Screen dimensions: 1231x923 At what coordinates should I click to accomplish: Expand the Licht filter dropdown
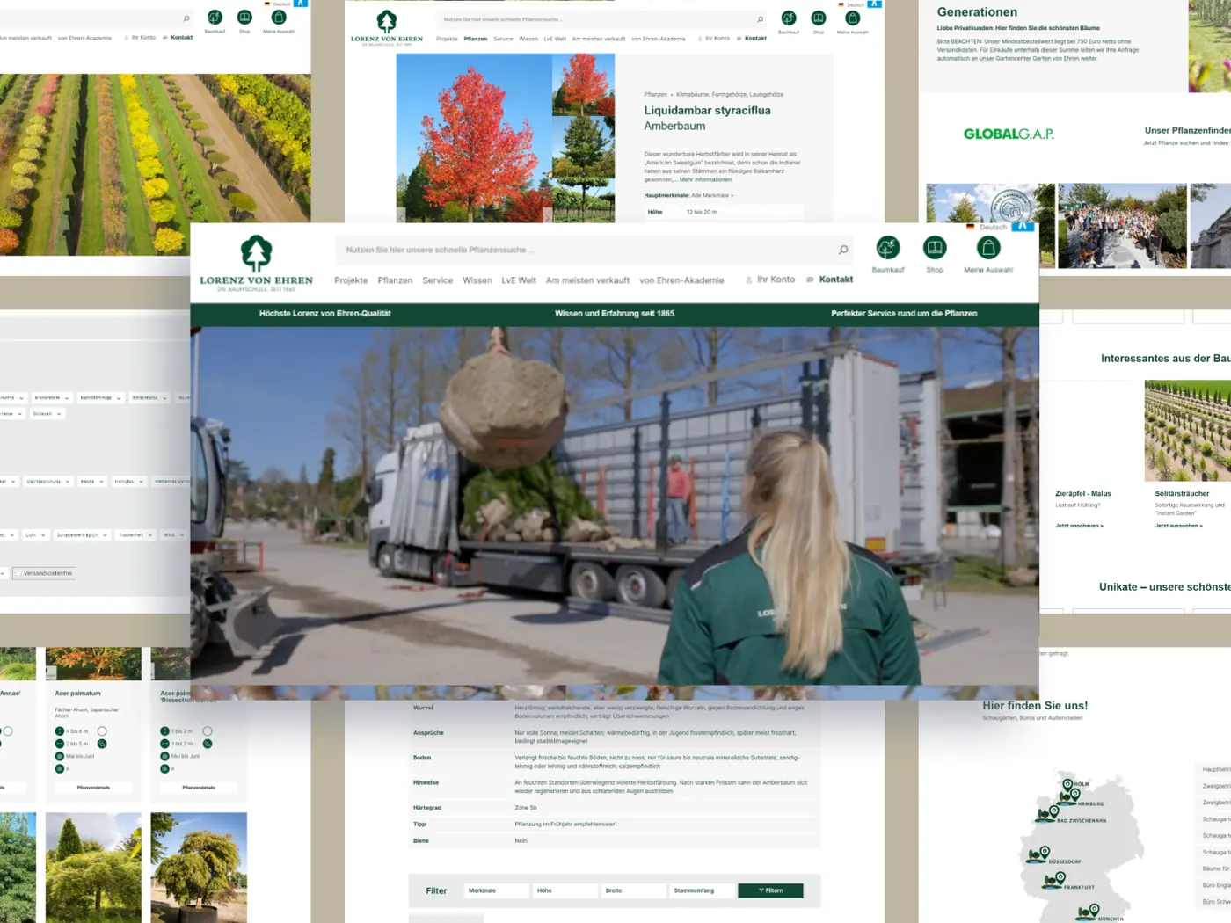[35, 535]
